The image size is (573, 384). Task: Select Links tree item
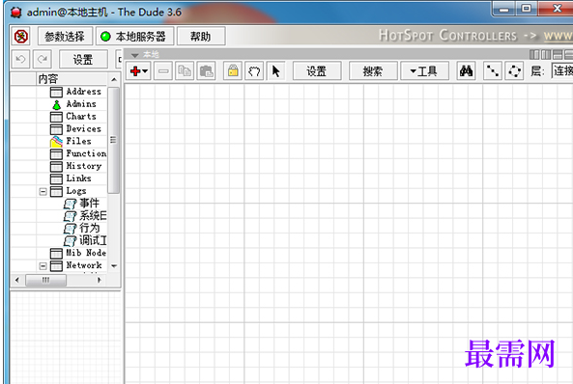[78, 178]
